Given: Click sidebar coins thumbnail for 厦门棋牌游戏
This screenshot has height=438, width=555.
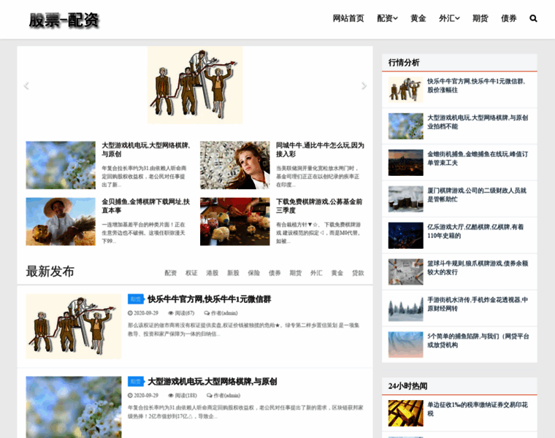Looking at the screenshot, I should click(x=405, y=199).
